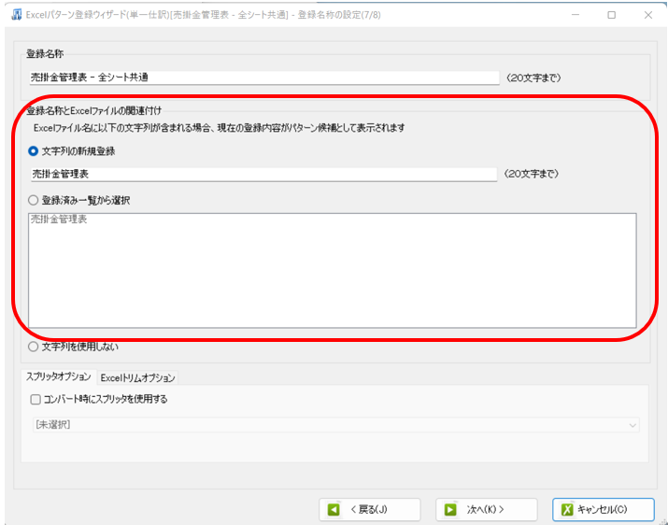Enable コンバート時にスプリッタを使用する checkbox

click(x=36, y=399)
